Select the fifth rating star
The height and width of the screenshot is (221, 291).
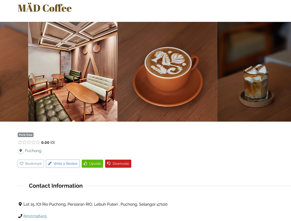pyautogui.click(x=38, y=142)
